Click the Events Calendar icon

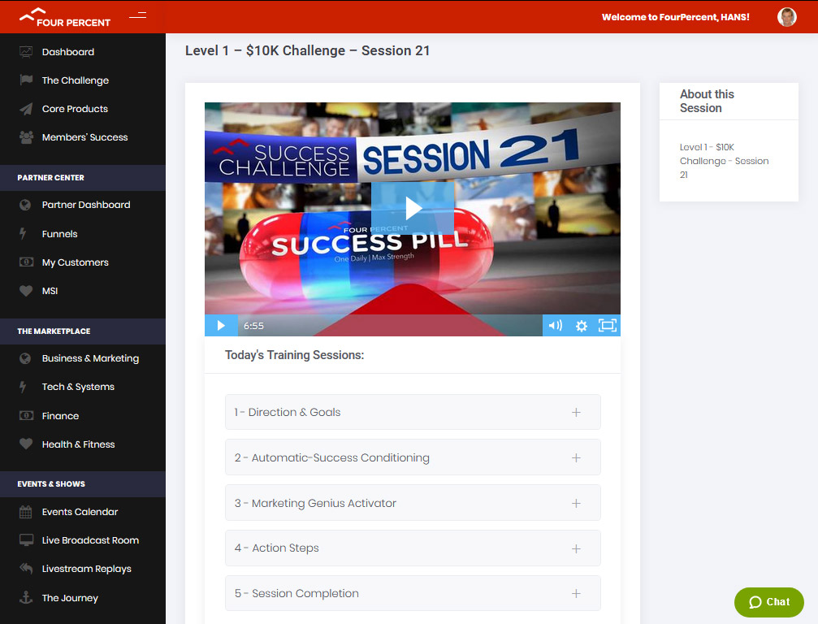point(25,512)
